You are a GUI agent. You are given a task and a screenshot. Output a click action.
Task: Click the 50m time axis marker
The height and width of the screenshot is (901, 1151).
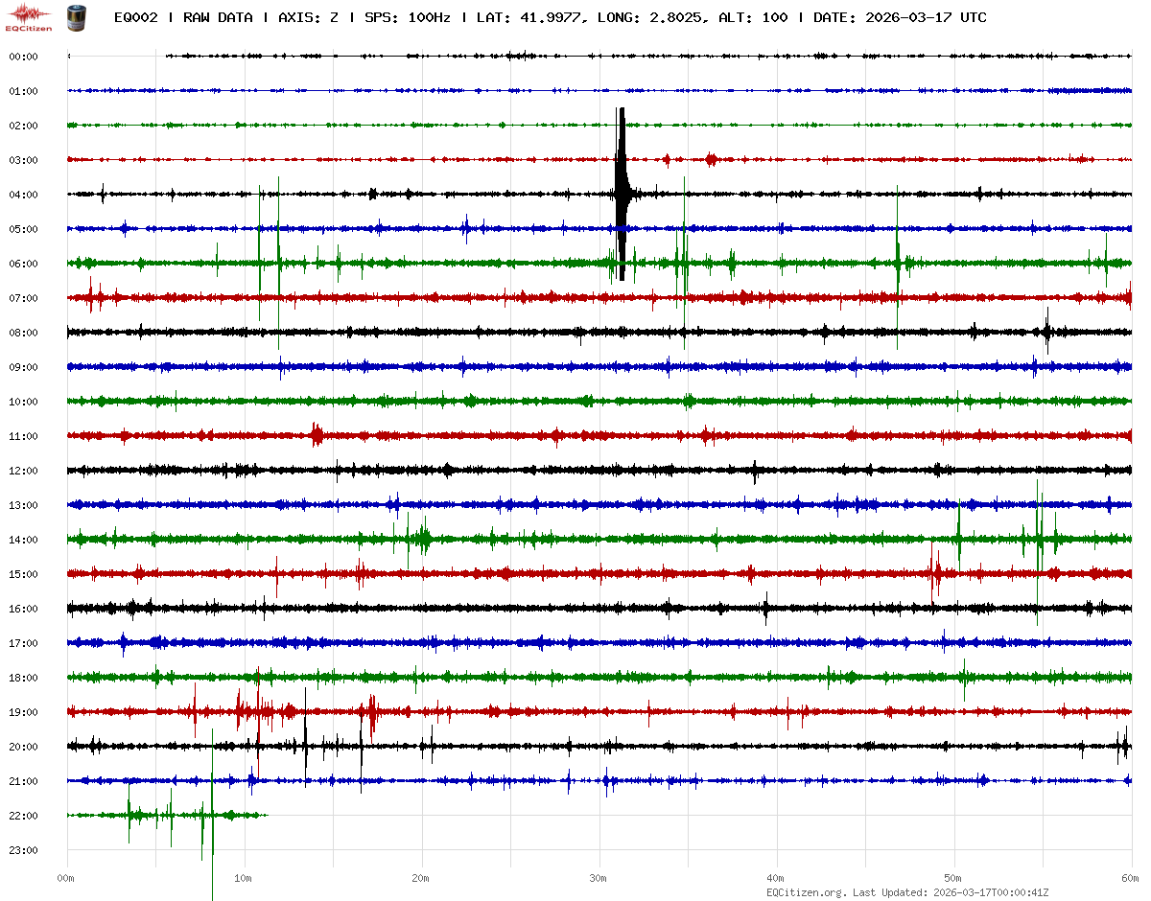click(953, 878)
